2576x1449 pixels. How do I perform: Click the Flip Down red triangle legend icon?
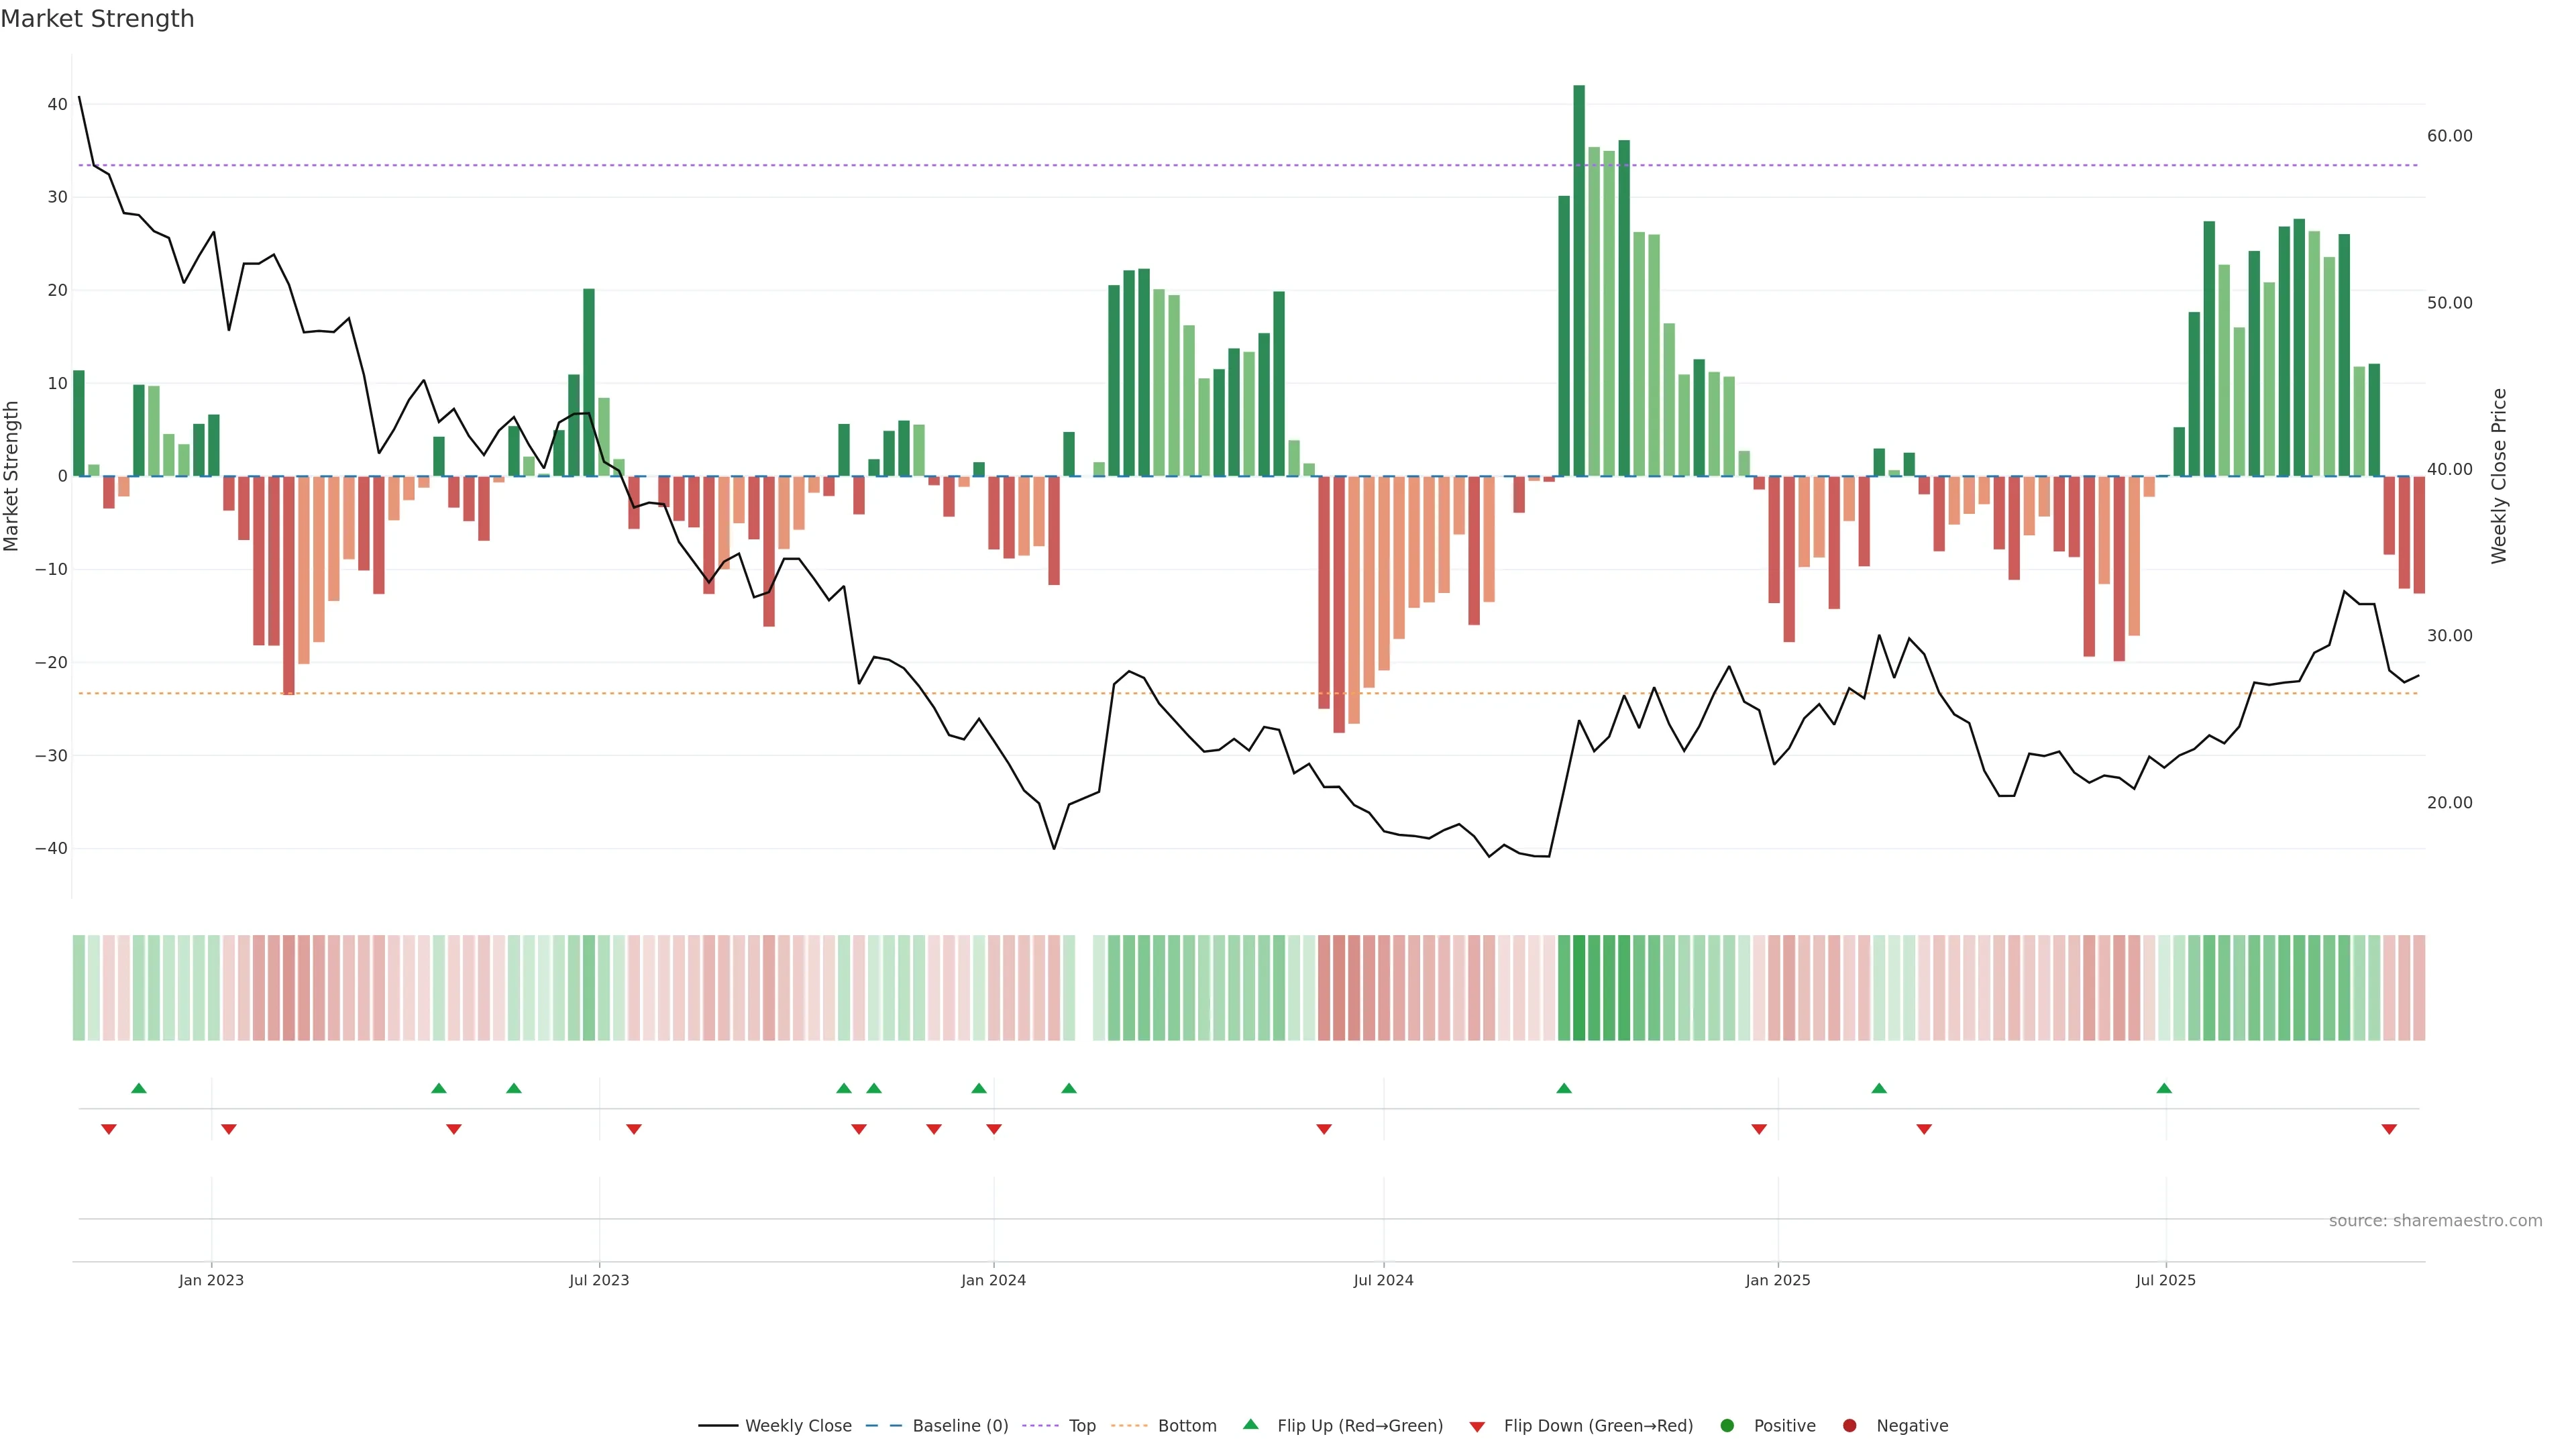pyautogui.click(x=1477, y=1426)
